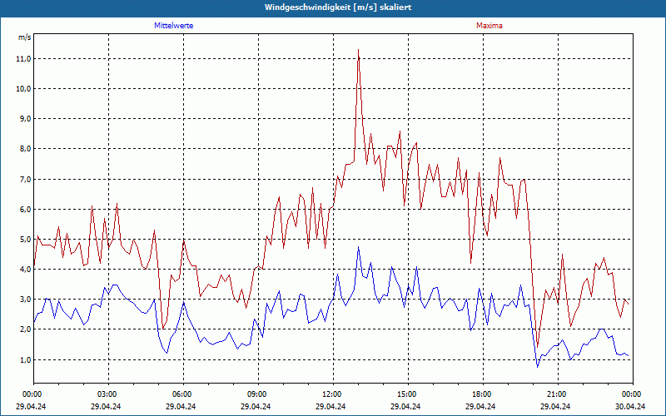Image resolution: width=666 pixels, height=416 pixels.
Task: Select the 11,0 y-axis value
Action: tap(24, 58)
